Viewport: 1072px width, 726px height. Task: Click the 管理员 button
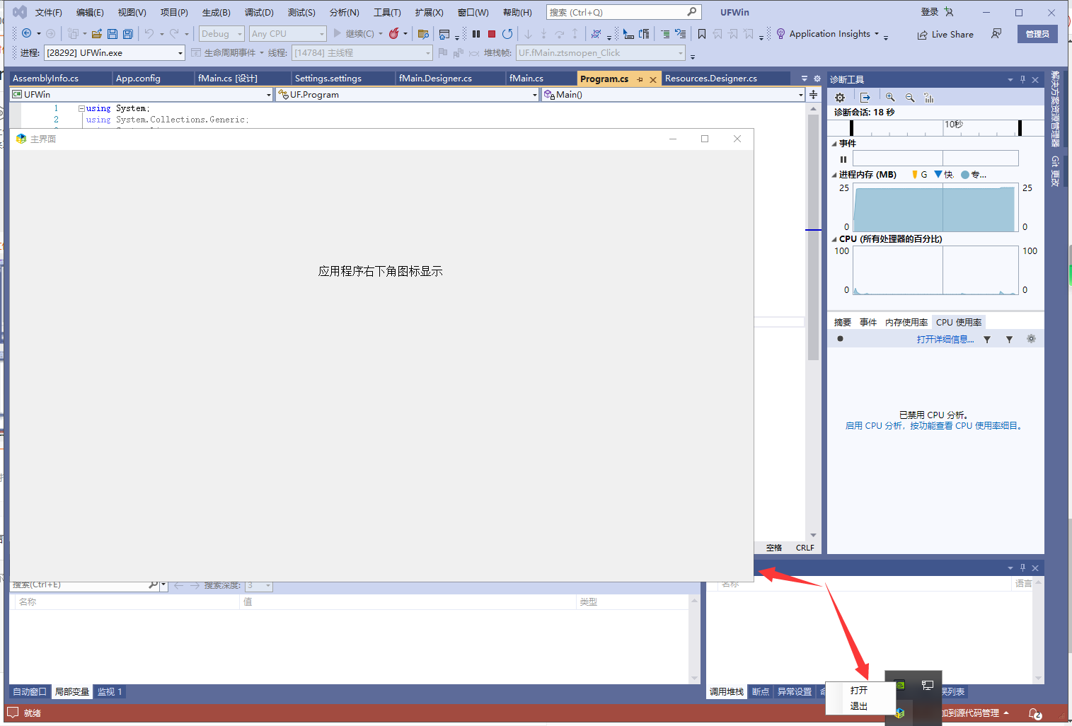1037,34
